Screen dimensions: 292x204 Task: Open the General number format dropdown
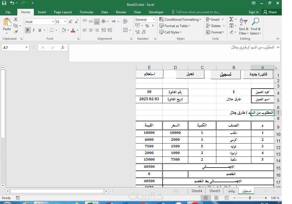154,19
